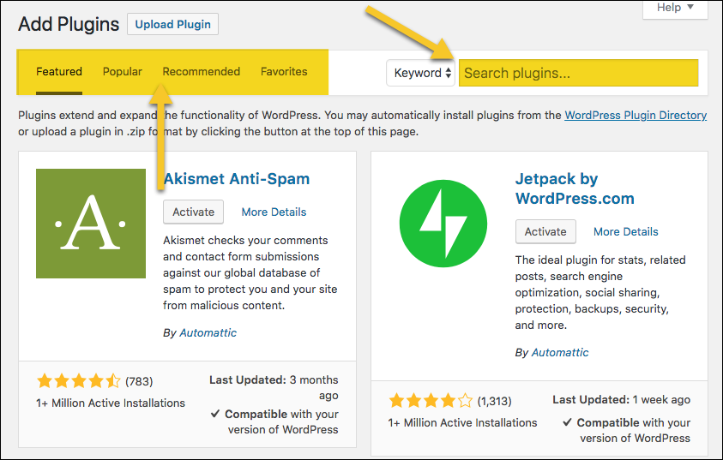Open the WordPress Plugin Directory link
Viewport: 723px width, 460px height.
[x=636, y=115]
